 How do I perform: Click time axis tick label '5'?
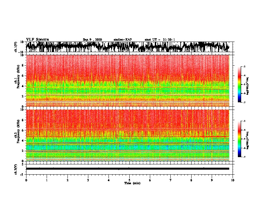coord(129,180)
